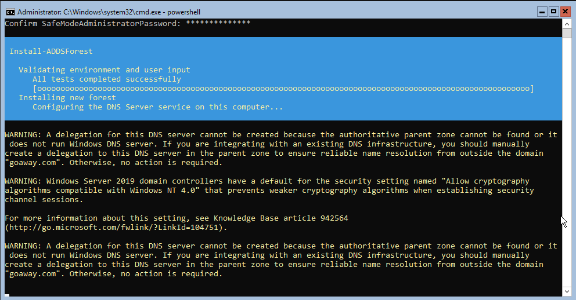Click the Knowledge Base article 942564 text

pos(281,218)
